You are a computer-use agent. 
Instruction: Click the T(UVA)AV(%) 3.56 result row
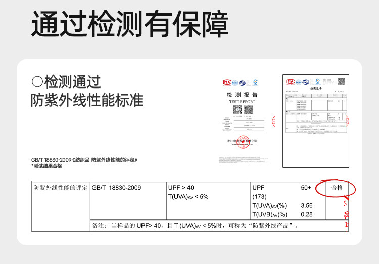click(282, 206)
